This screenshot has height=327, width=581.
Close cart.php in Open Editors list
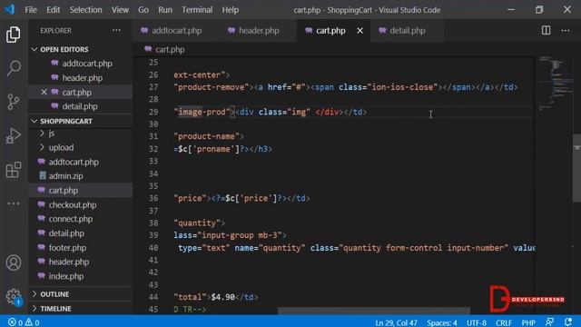coord(44,92)
